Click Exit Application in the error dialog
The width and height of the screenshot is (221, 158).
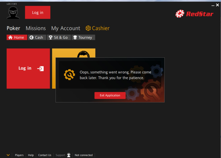coord(110,96)
